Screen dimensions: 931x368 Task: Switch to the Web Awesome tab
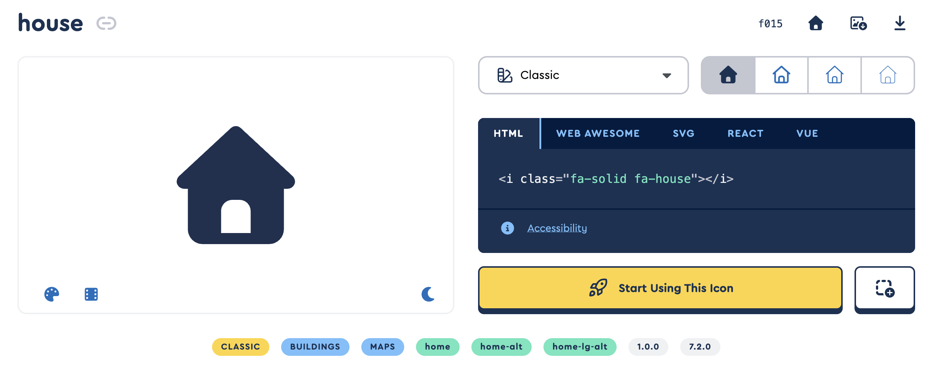[598, 133]
